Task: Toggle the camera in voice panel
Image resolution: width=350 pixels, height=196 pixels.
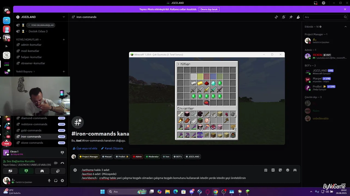Action: (10, 171)
